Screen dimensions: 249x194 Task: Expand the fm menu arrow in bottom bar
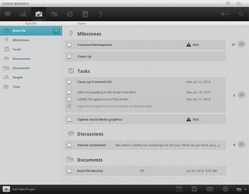(x=245, y=189)
